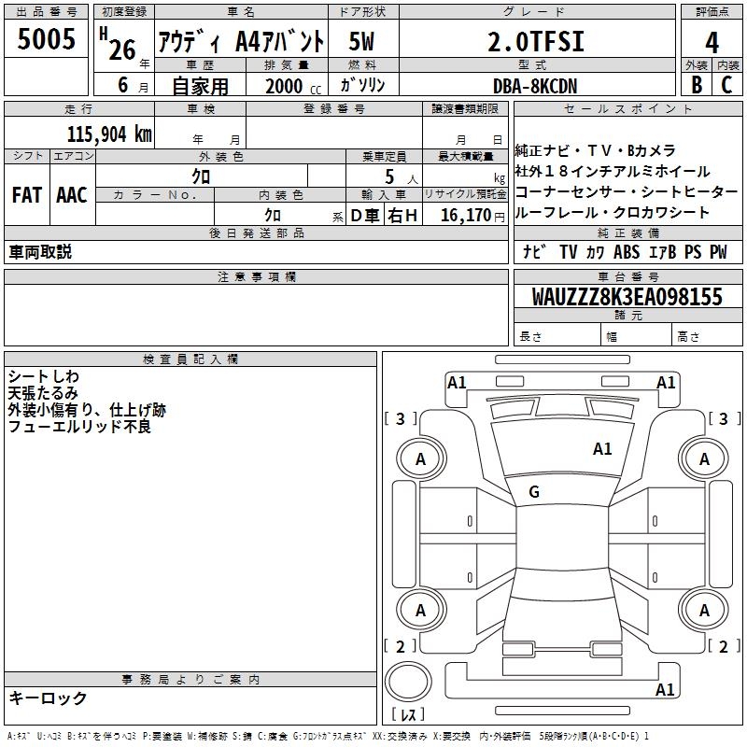The height and width of the screenshot is (747, 747).
Task: Click the A1 mark at bottom-right rear bumper
Action: pos(665,690)
